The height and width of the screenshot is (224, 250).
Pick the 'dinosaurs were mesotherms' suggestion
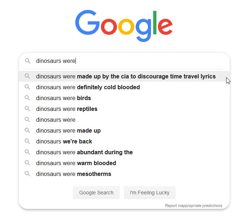74,174
